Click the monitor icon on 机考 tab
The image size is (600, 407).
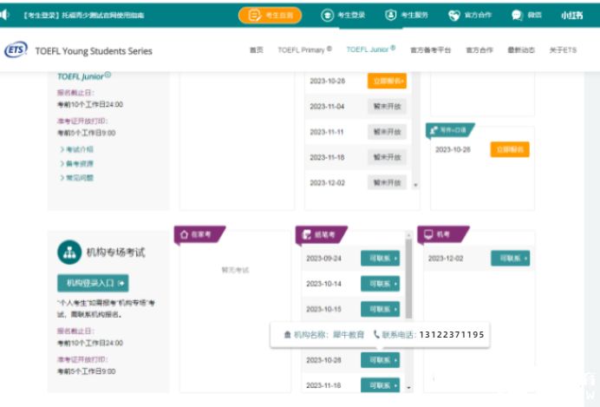pos(428,234)
